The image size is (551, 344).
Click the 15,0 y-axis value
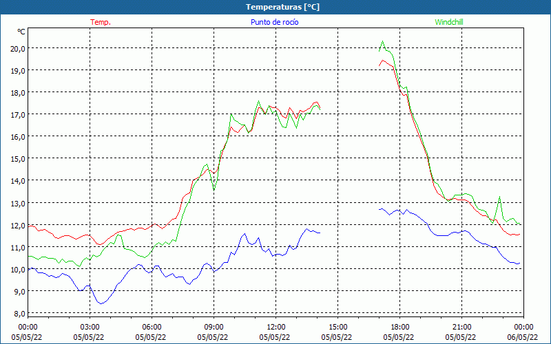pyautogui.click(x=18, y=159)
